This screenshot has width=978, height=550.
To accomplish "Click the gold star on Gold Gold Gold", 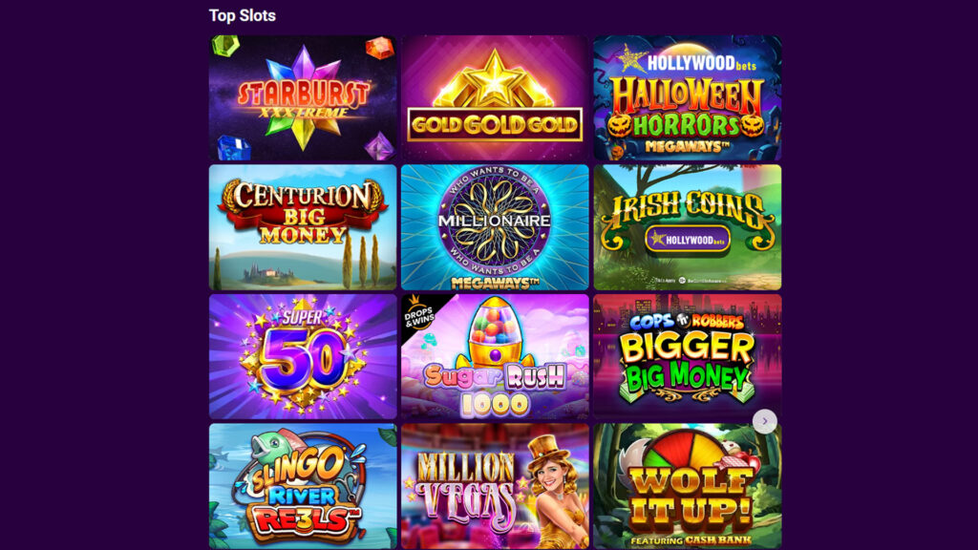I will click(x=494, y=79).
